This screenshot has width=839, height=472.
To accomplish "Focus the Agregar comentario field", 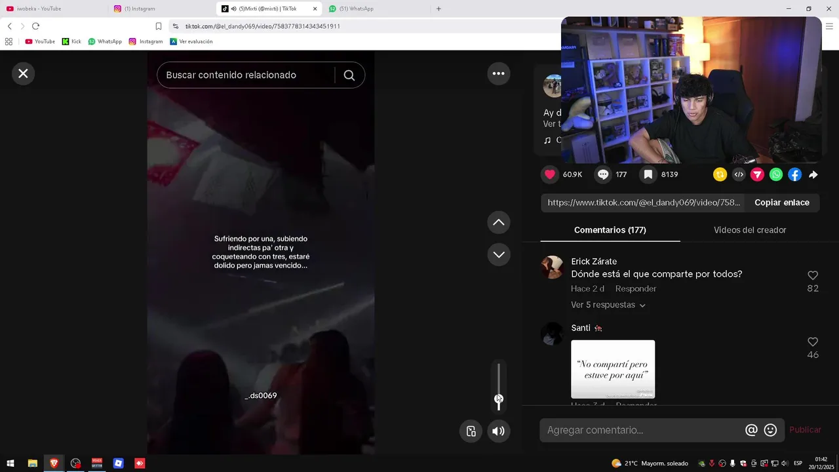I will [x=644, y=430].
